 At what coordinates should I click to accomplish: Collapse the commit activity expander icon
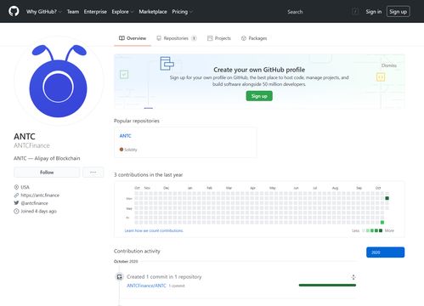point(353,277)
